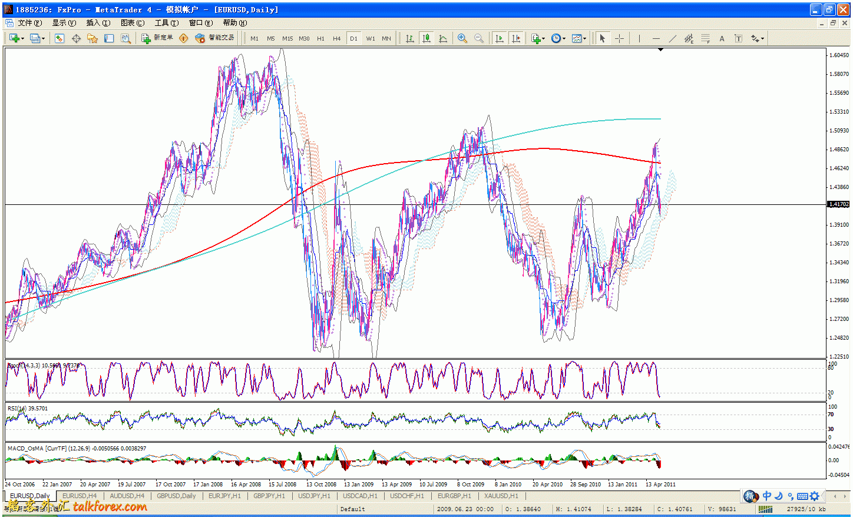Screen dimensions: 853x517
Task: Open the 文件(F) File menu
Action: coord(30,23)
